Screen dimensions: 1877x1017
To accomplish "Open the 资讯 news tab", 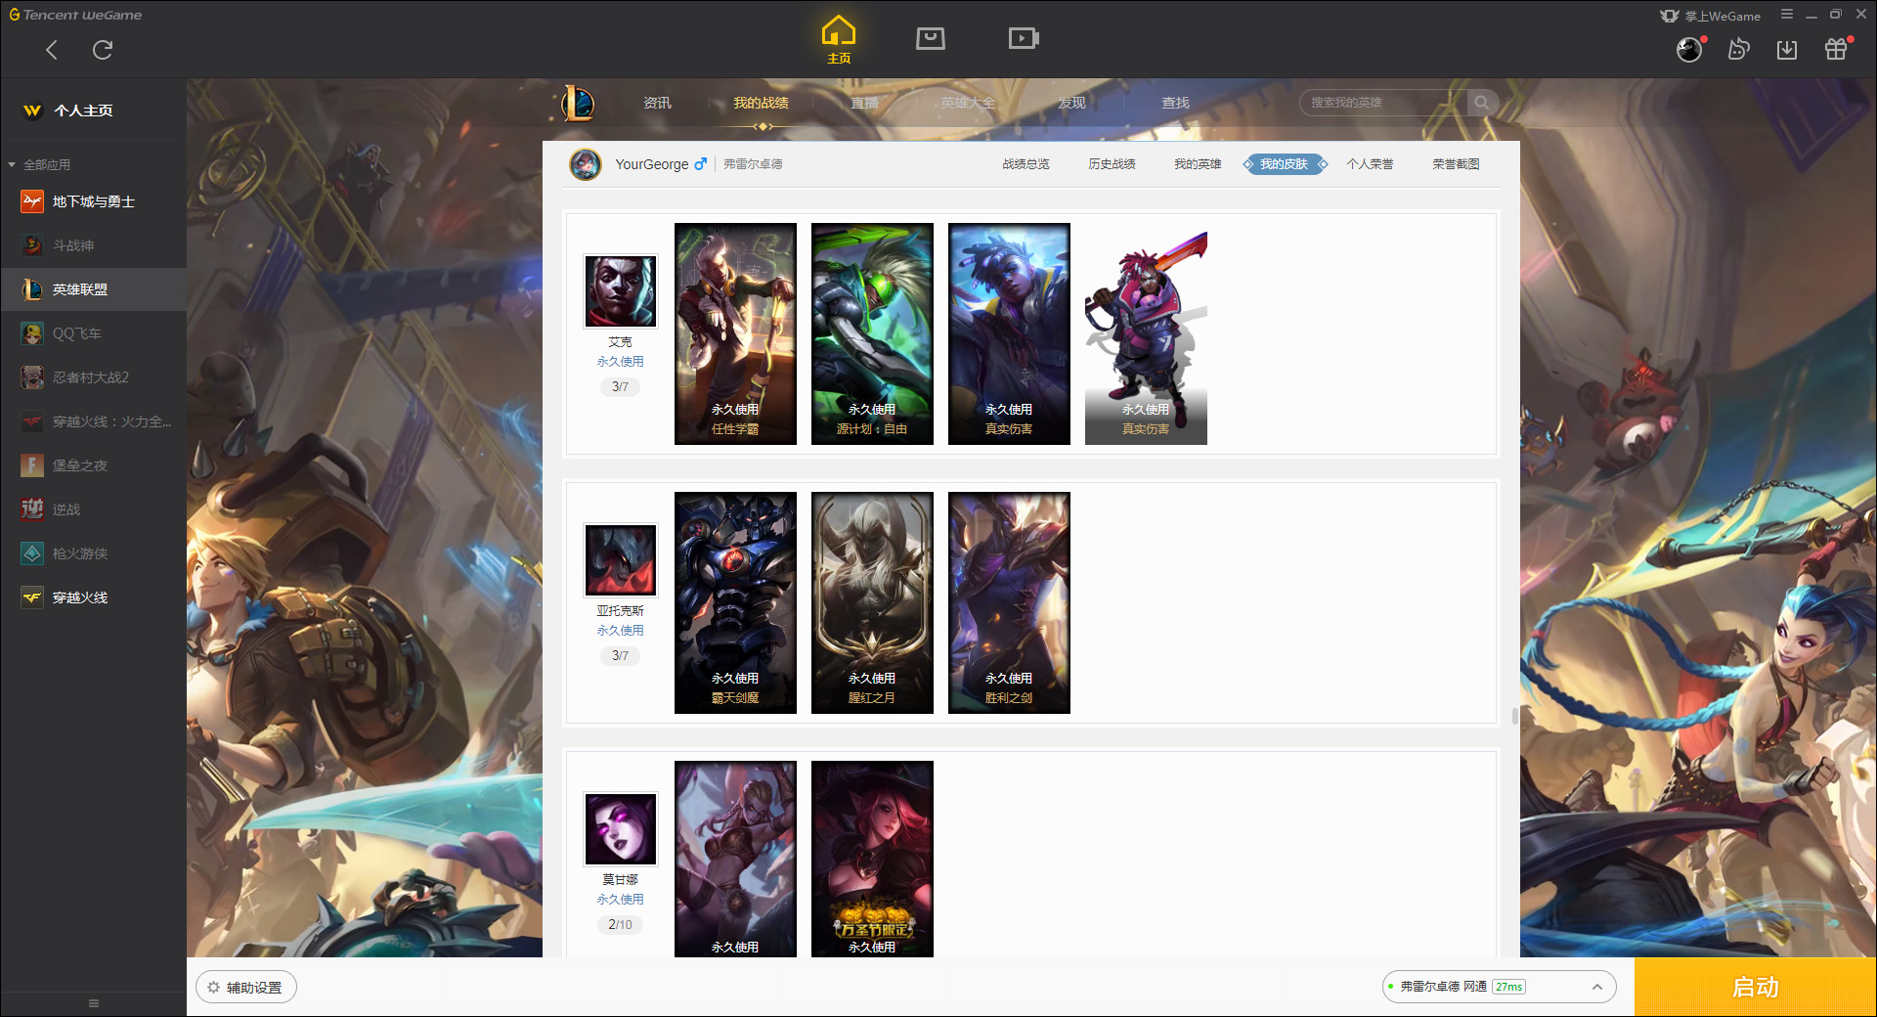I will click(657, 103).
